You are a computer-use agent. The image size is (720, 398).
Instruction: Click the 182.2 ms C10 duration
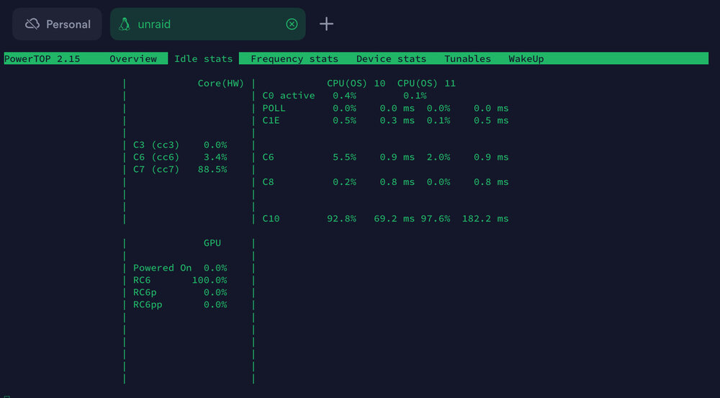pos(485,219)
